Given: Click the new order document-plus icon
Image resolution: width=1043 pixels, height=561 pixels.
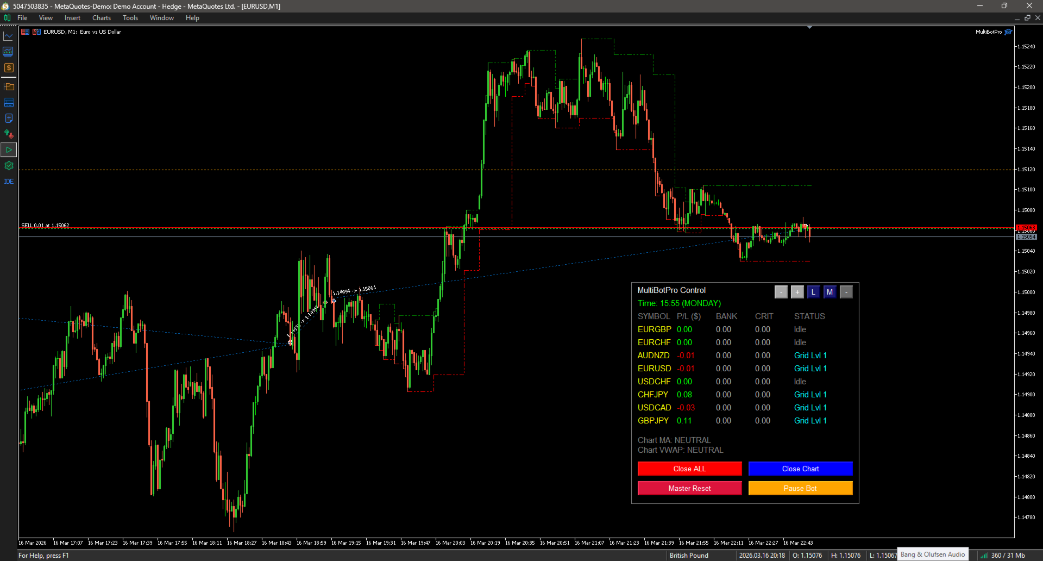Looking at the screenshot, I should [9, 119].
